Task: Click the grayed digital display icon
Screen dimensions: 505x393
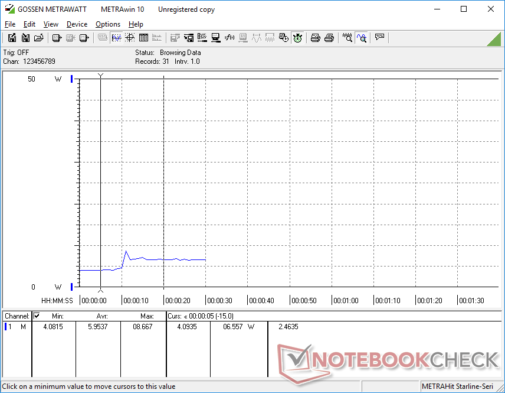Action: (x=103, y=38)
